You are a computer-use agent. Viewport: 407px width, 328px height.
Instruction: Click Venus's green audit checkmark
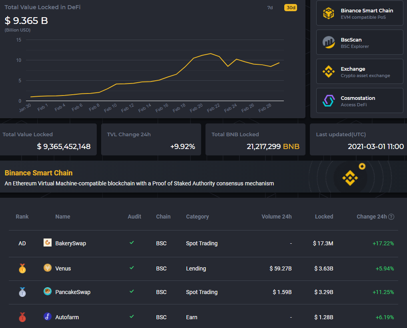pyautogui.click(x=132, y=268)
